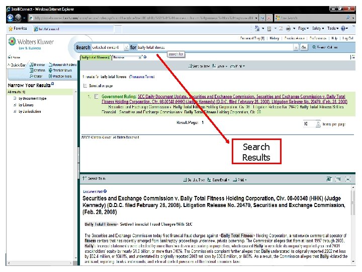This screenshot has width=362, height=272.
Task: Go forward with the browser Forward arrow
Action: [x=18, y=18]
